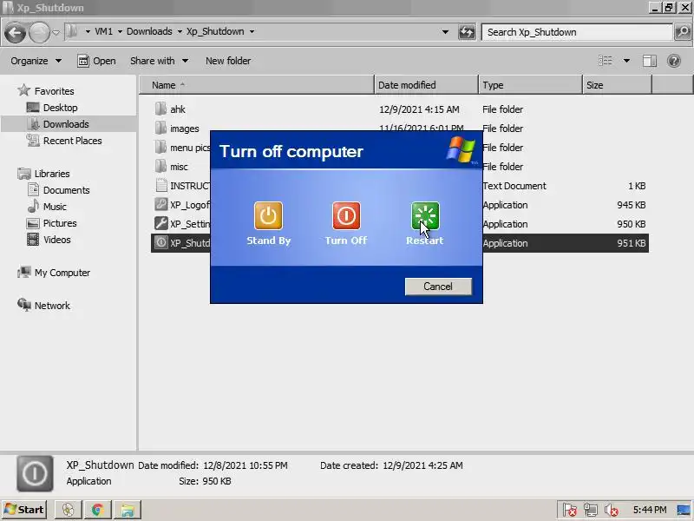Click the green Restart icon

tap(425, 215)
